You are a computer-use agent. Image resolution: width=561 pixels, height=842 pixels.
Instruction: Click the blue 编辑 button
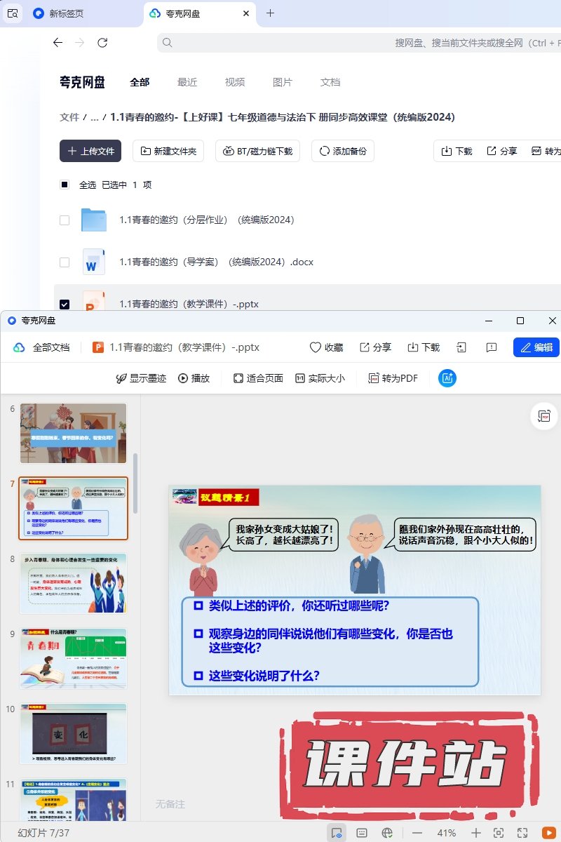(536, 347)
